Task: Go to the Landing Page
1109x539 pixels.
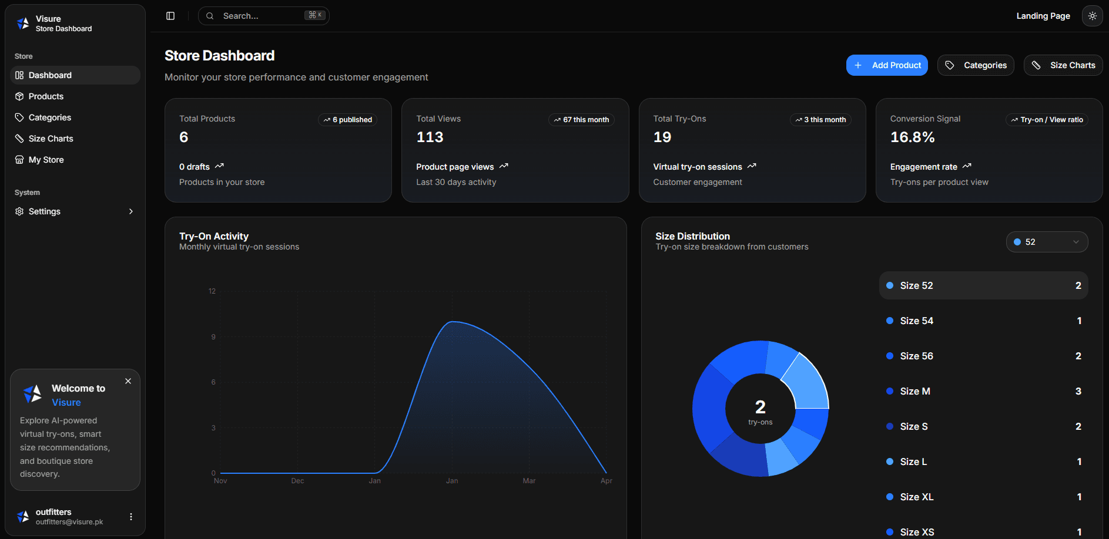Action: (1043, 16)
